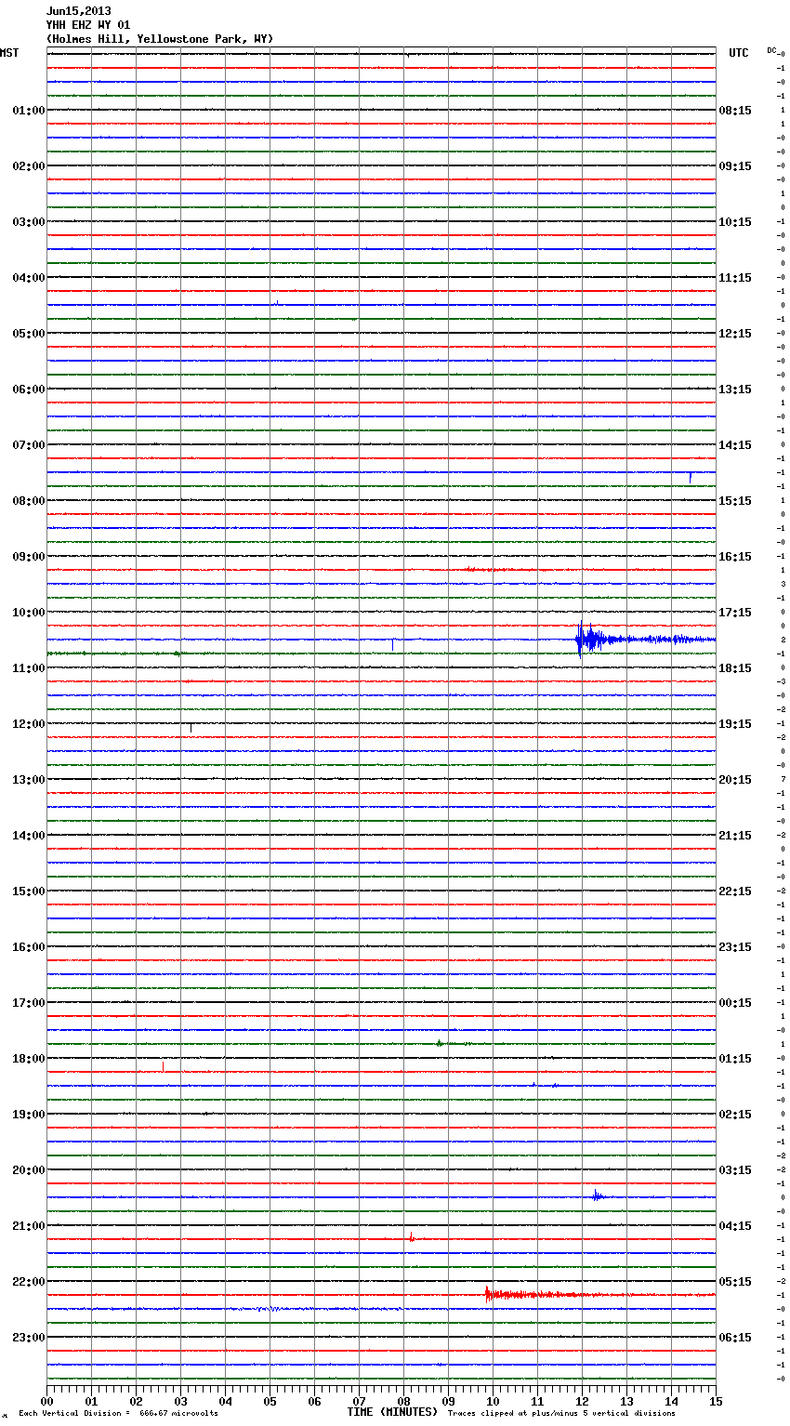The image size is (790, 1426).
Task: Click the green event on the 17:45 trace
Action: pyautogui.click(x=440, y=1043)
